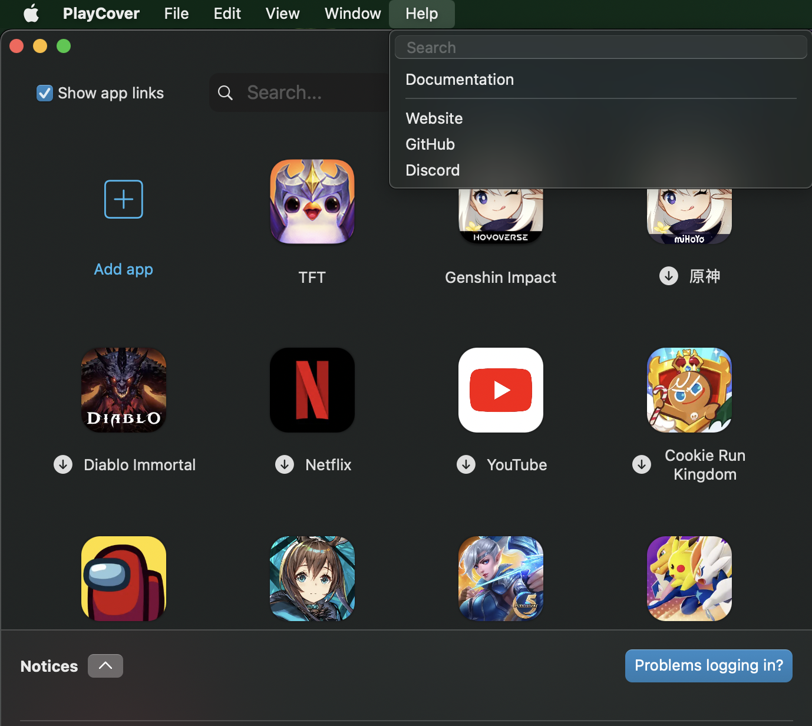Open the Edit menu
Screen dimensions: 812x726
[x=227, y=14]
